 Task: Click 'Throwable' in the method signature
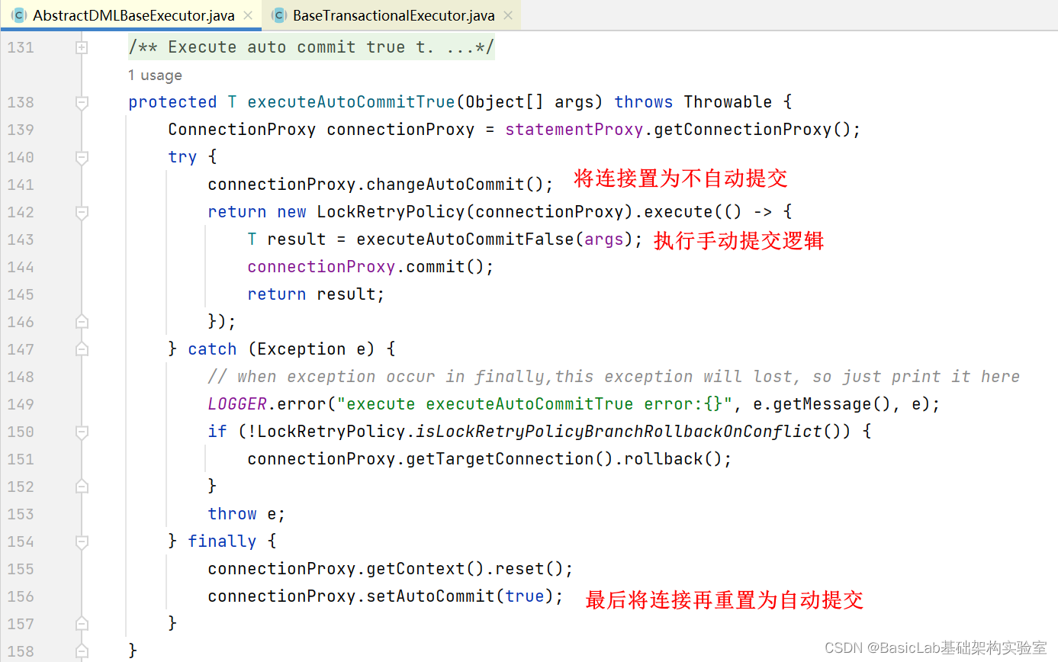click(728, 102)
